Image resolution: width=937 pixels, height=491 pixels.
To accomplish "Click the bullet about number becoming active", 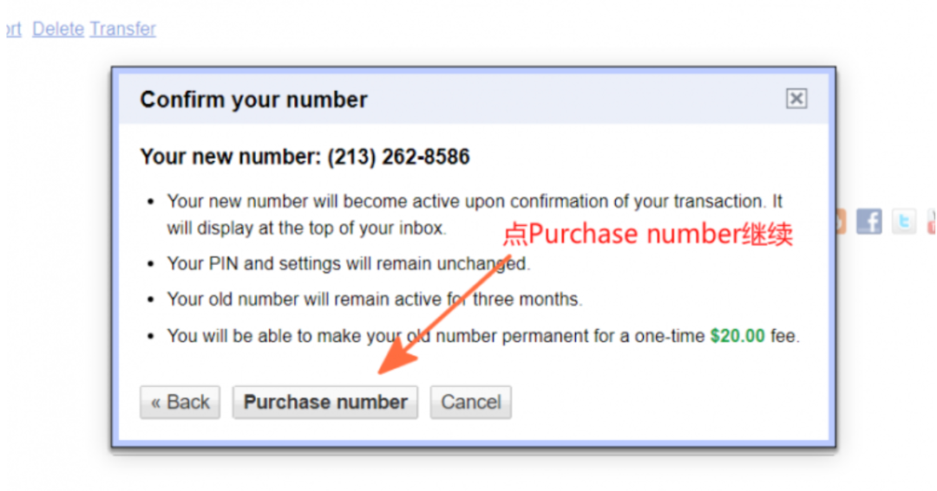I will [475, 215].
